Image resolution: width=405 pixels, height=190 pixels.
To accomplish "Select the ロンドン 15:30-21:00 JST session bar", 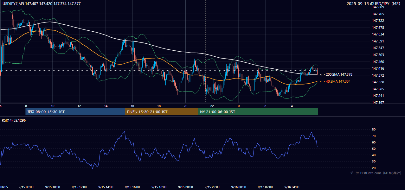I will click(162, 112).
